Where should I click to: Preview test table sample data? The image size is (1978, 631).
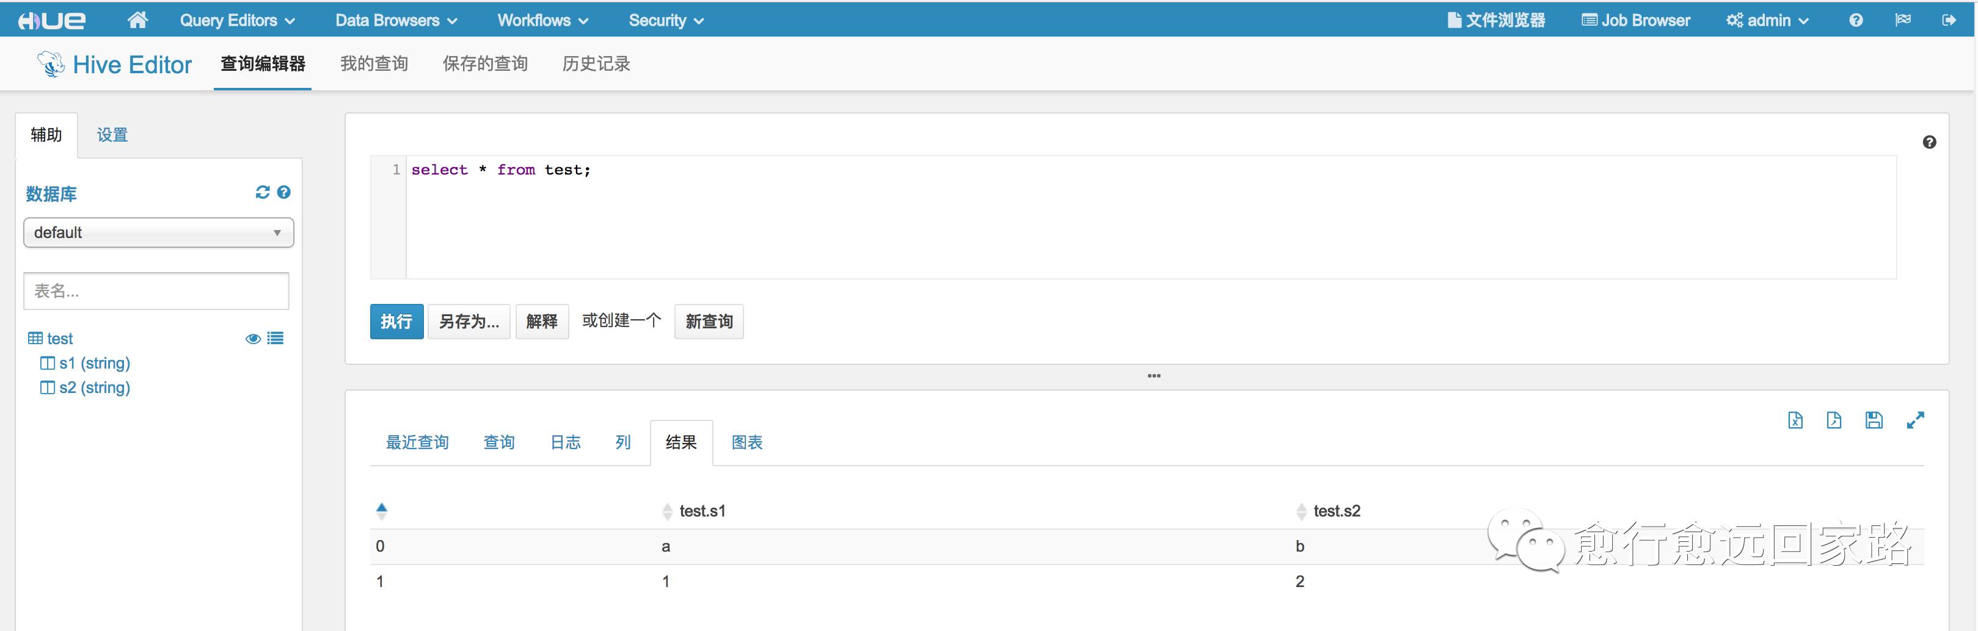coord(253,339)
